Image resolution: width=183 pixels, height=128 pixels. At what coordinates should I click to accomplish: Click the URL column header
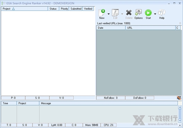[150, 28]
